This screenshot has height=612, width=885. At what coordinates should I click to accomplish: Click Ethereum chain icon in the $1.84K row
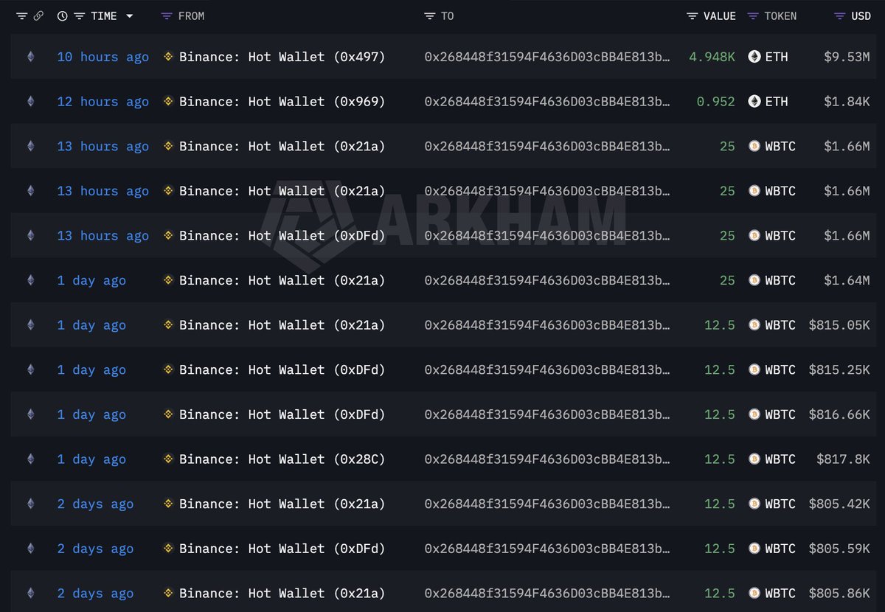tap(30, 102)
